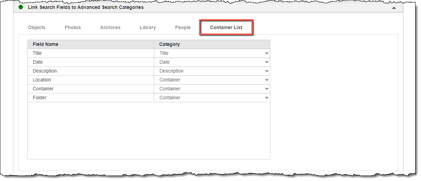Open the Photos tab
This screenshot has height=181, width=421.
73,27
